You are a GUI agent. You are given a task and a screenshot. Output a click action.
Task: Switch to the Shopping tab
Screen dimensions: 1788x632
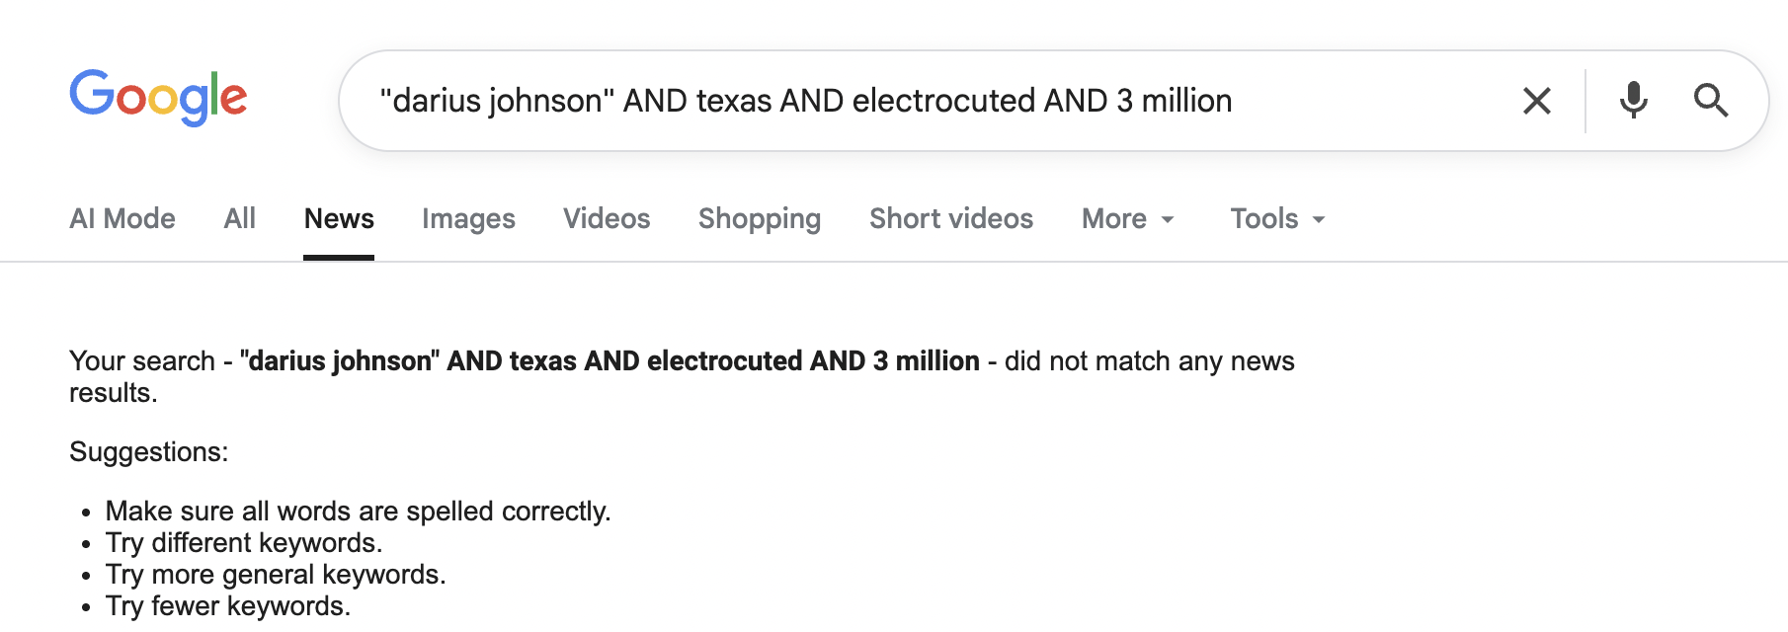coord(759,218)
